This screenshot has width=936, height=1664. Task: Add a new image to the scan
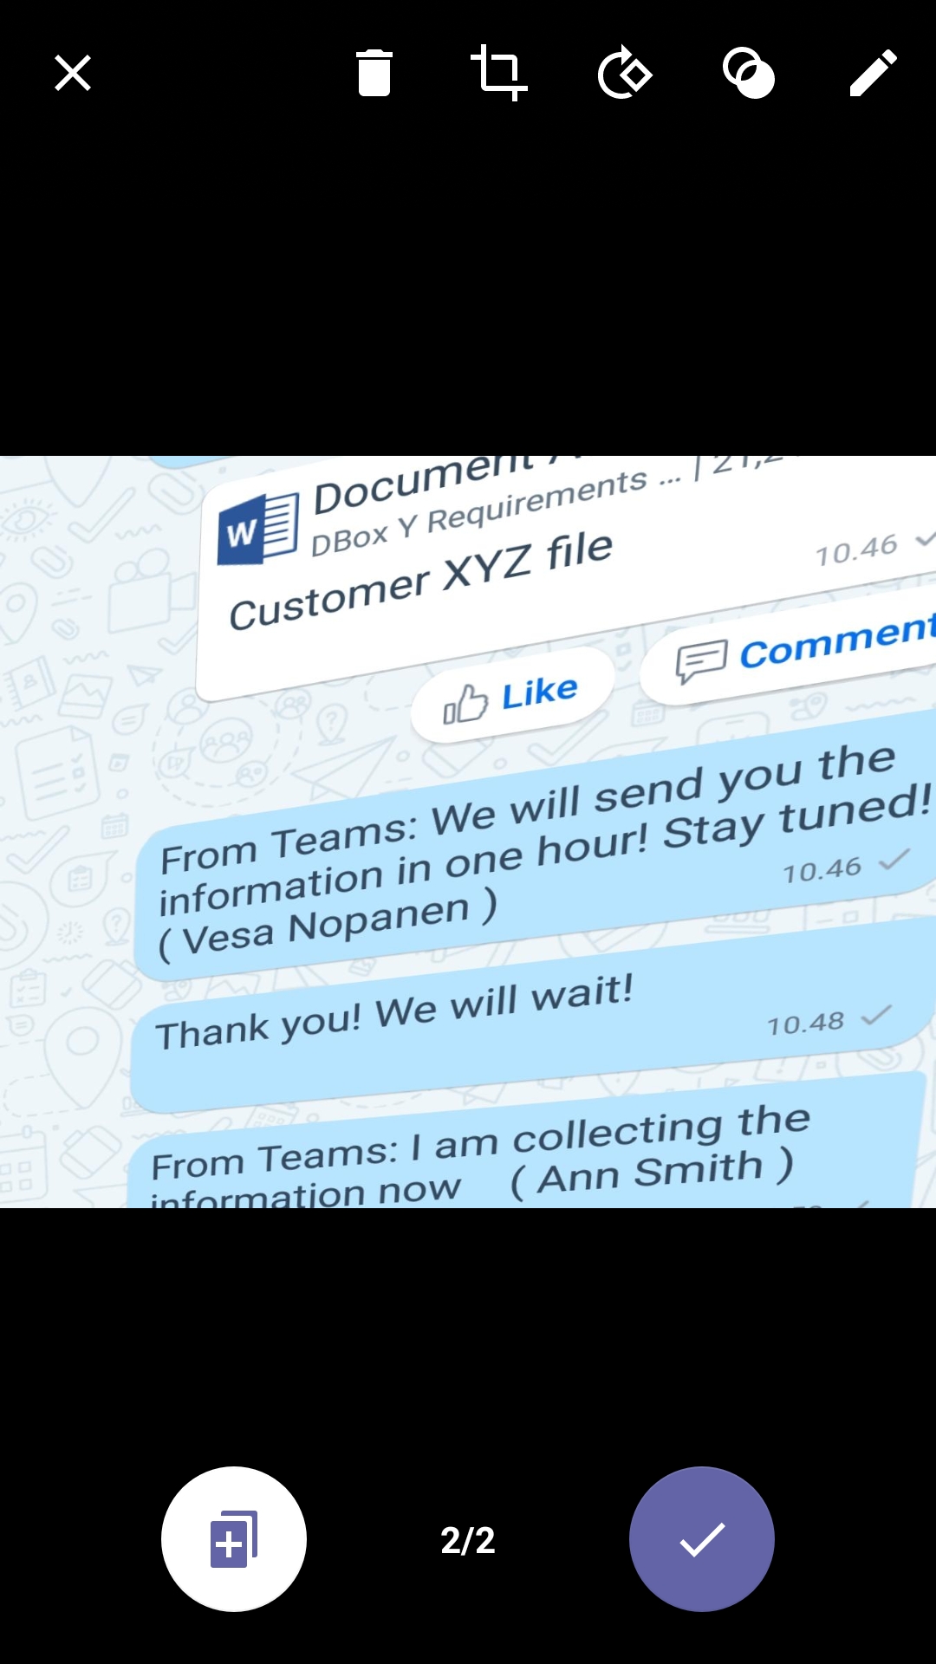234,1539
